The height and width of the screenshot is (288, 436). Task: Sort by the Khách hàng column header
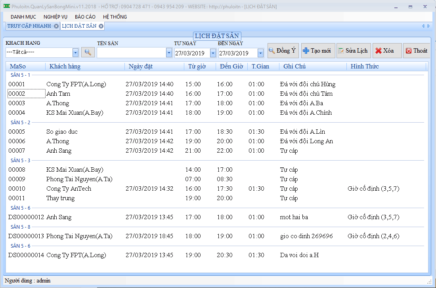tap(85, 66)
